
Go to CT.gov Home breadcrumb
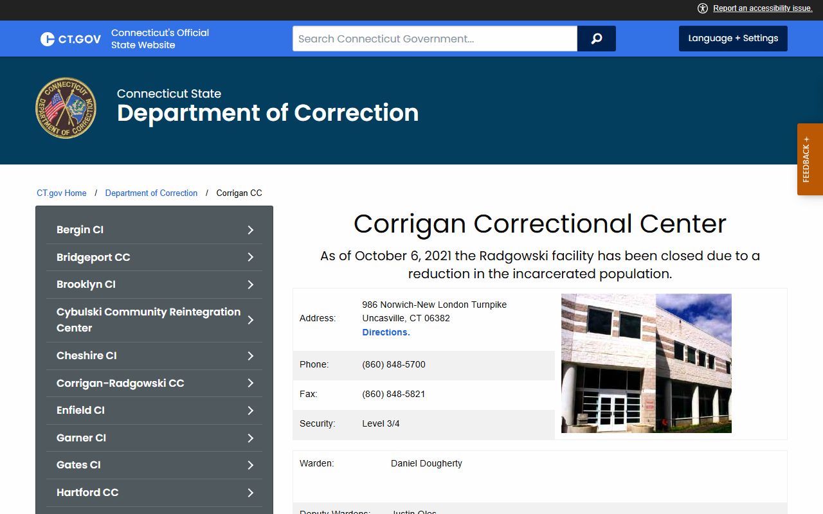pos(62,193)
